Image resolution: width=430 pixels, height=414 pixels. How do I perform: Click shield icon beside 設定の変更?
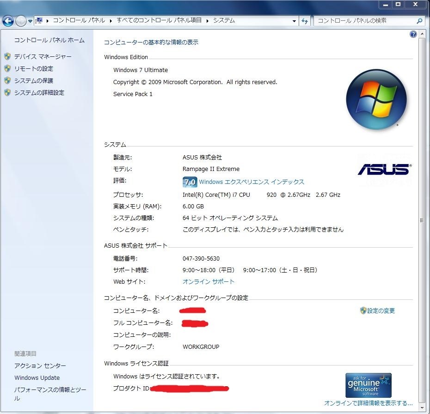coord(363,310)
